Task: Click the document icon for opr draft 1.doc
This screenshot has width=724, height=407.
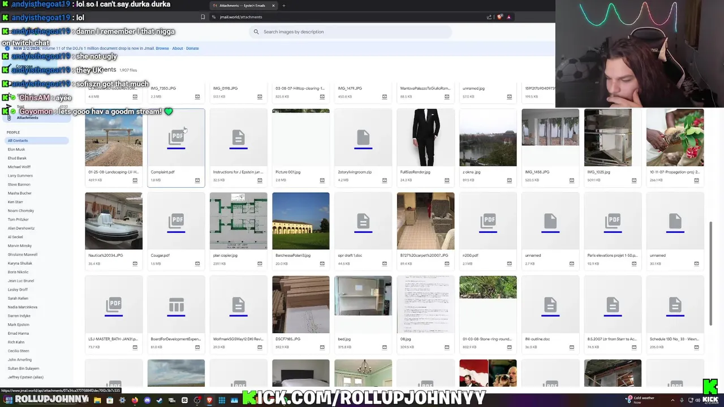Action: coord(363,221)
